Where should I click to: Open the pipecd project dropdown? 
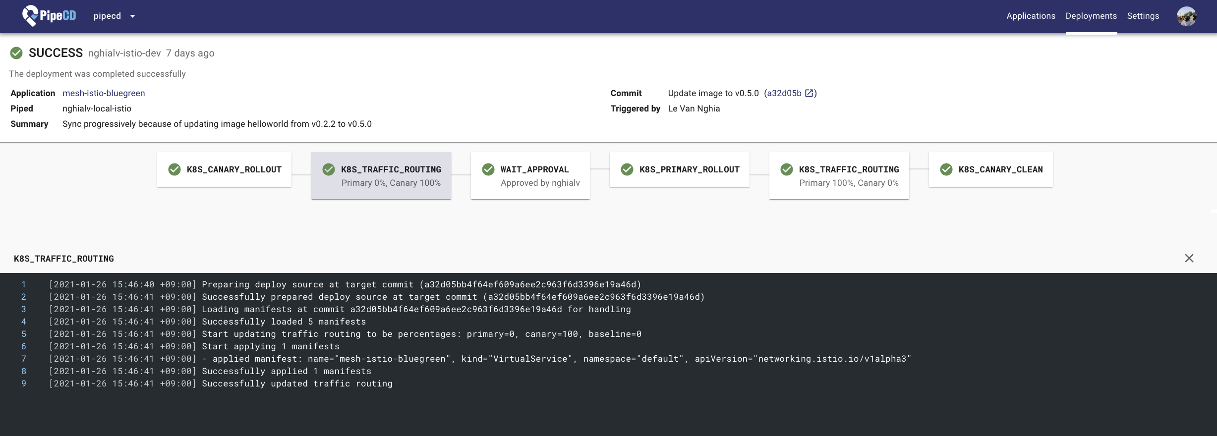point(114,16)
